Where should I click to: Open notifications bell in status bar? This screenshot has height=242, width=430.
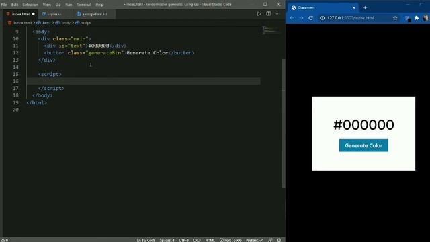(x=279, y=240)
